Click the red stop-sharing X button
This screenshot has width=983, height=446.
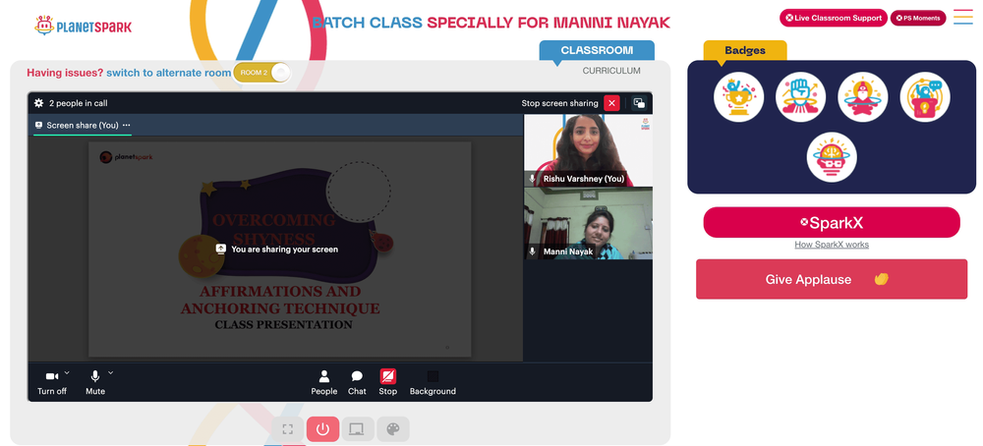(x=611, y=103)
